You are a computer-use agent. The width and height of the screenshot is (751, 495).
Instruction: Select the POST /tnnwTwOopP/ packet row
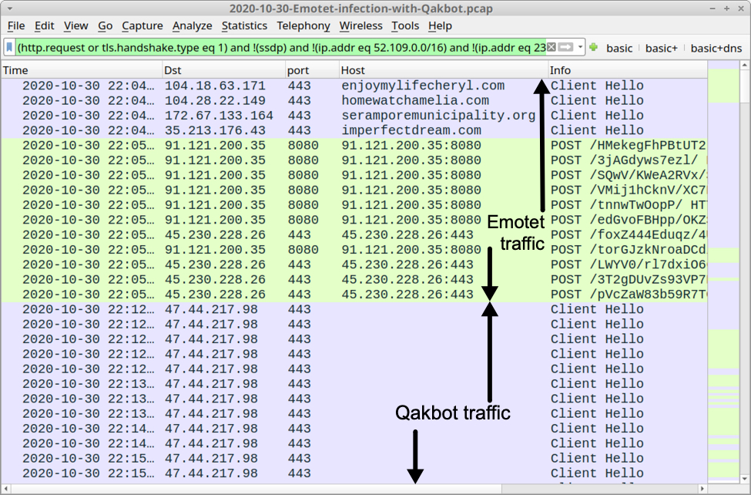(354, 205)
